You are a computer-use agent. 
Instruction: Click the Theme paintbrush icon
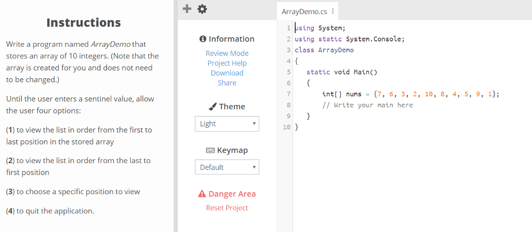(x=212, y=107)
